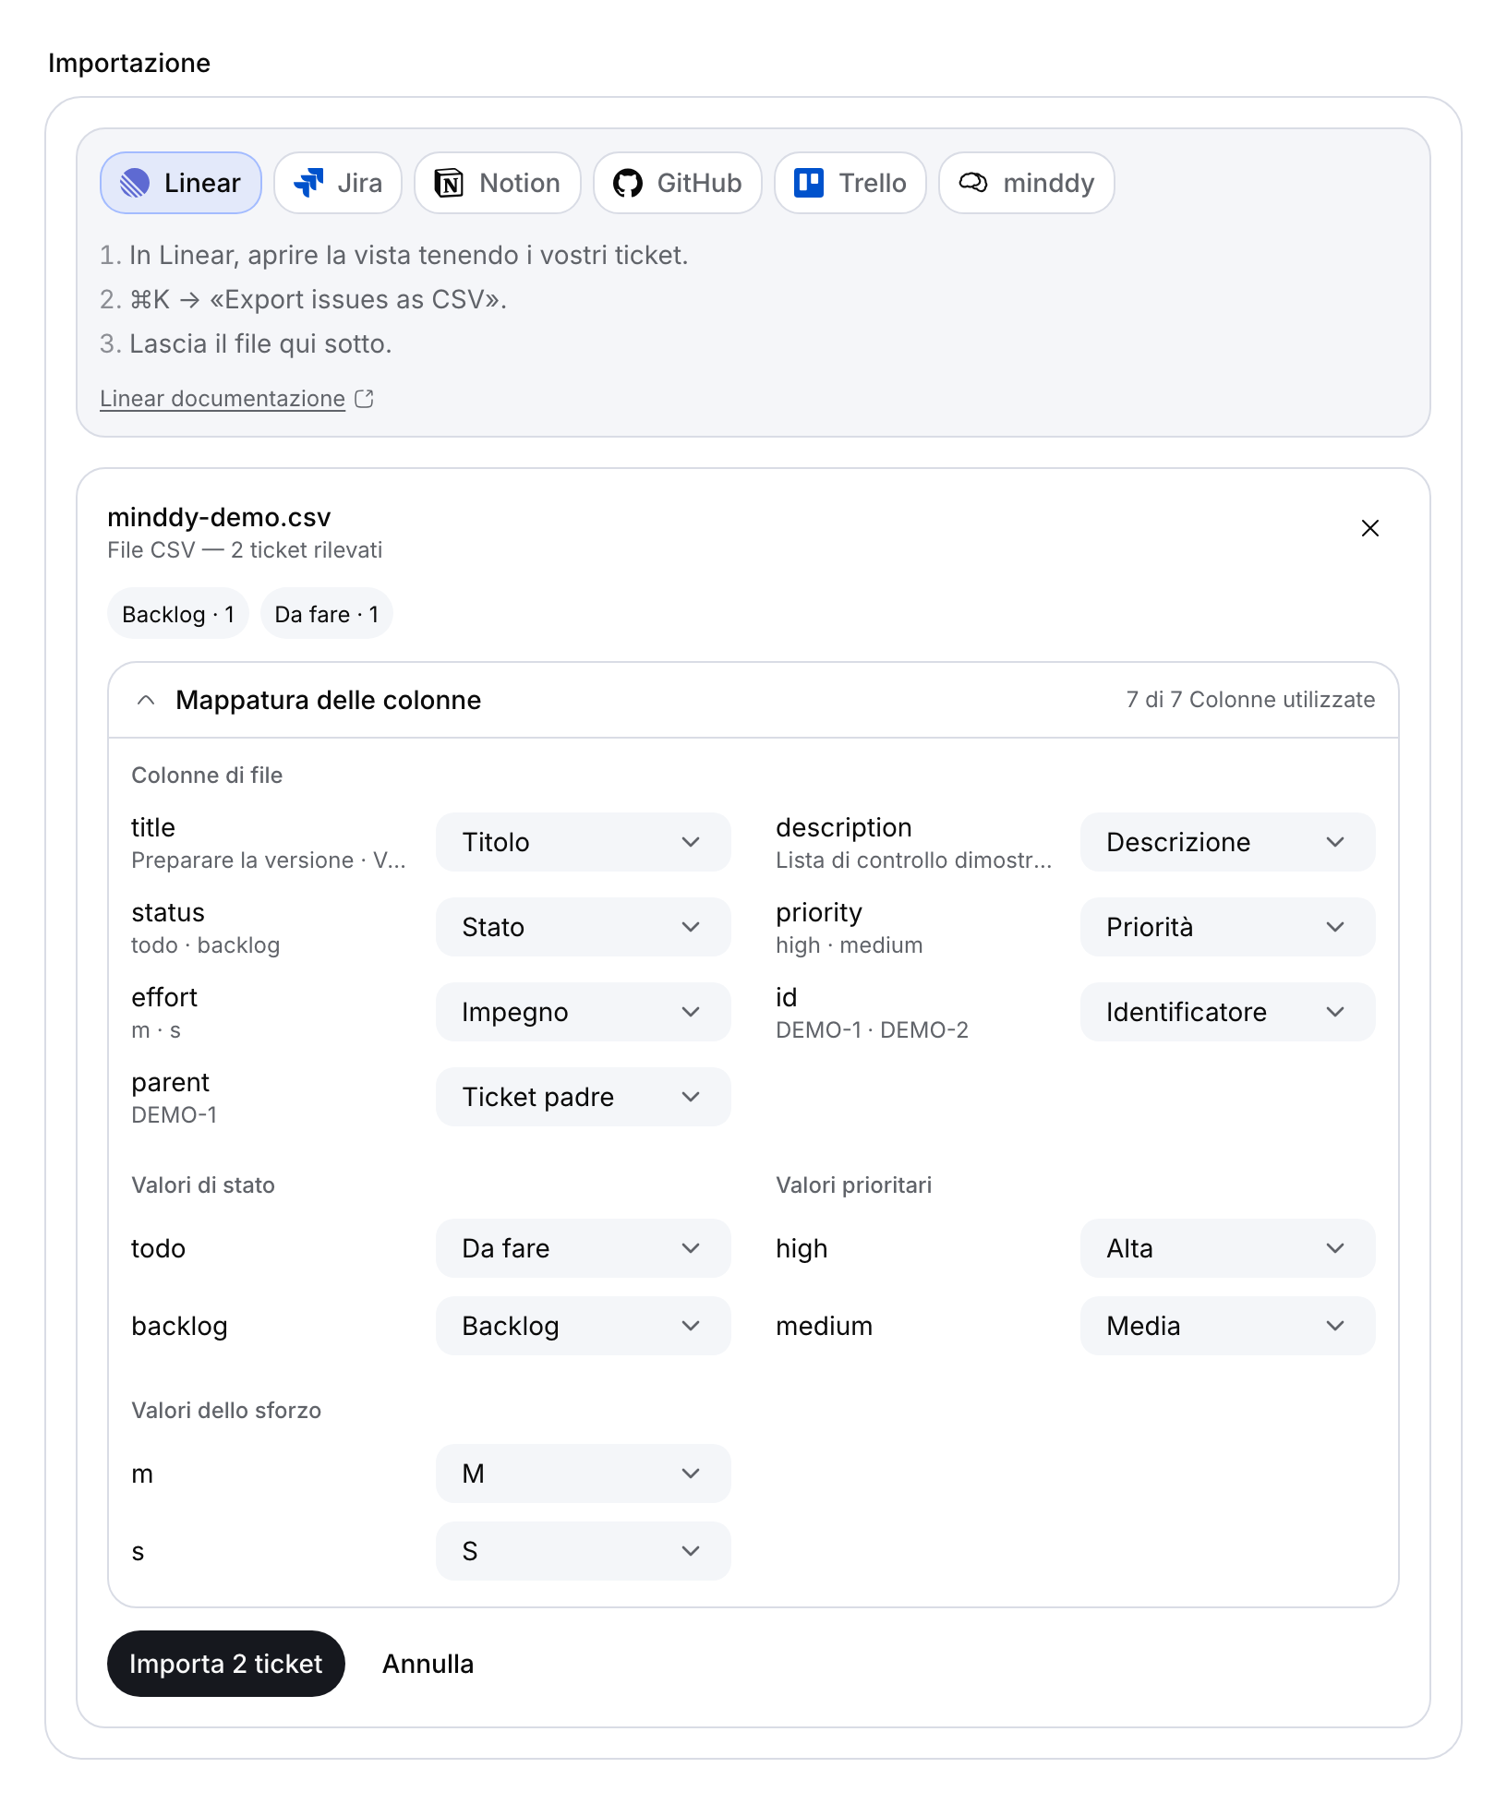Viewport: 1507px width, 1804px height.
Task: Open the Stato mapping dropdown for status
Action: pyautogui.click(x=584, y=927)
